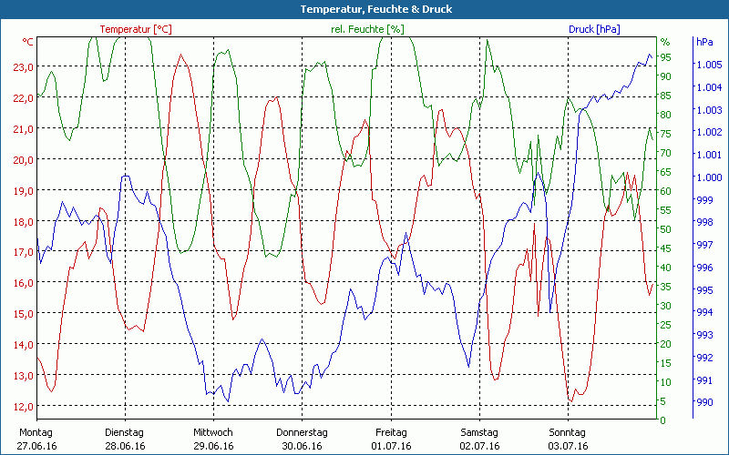Select the blue 'Druck [hPa]' legend label
This screenshot has height=455, width=729.
pos(593,29)
